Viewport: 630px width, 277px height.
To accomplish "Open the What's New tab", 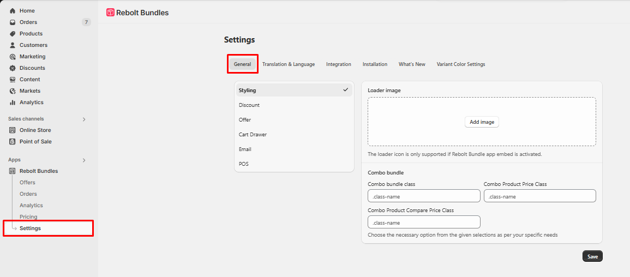I will (x=412, y=64).
